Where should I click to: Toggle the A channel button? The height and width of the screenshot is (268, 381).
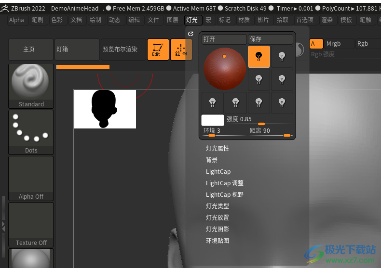[x=316, y=44]
